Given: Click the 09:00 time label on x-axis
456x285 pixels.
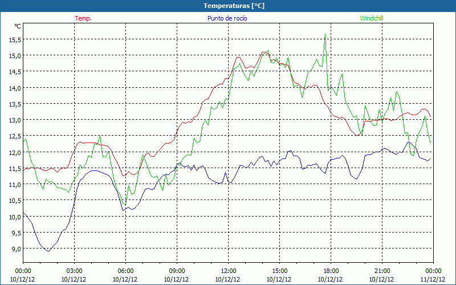Looking at the screenshot, I should tap(177, 271).
